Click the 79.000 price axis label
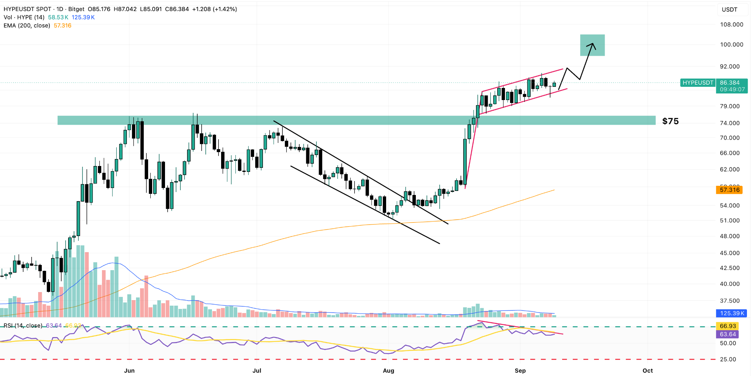 (730, 106)
